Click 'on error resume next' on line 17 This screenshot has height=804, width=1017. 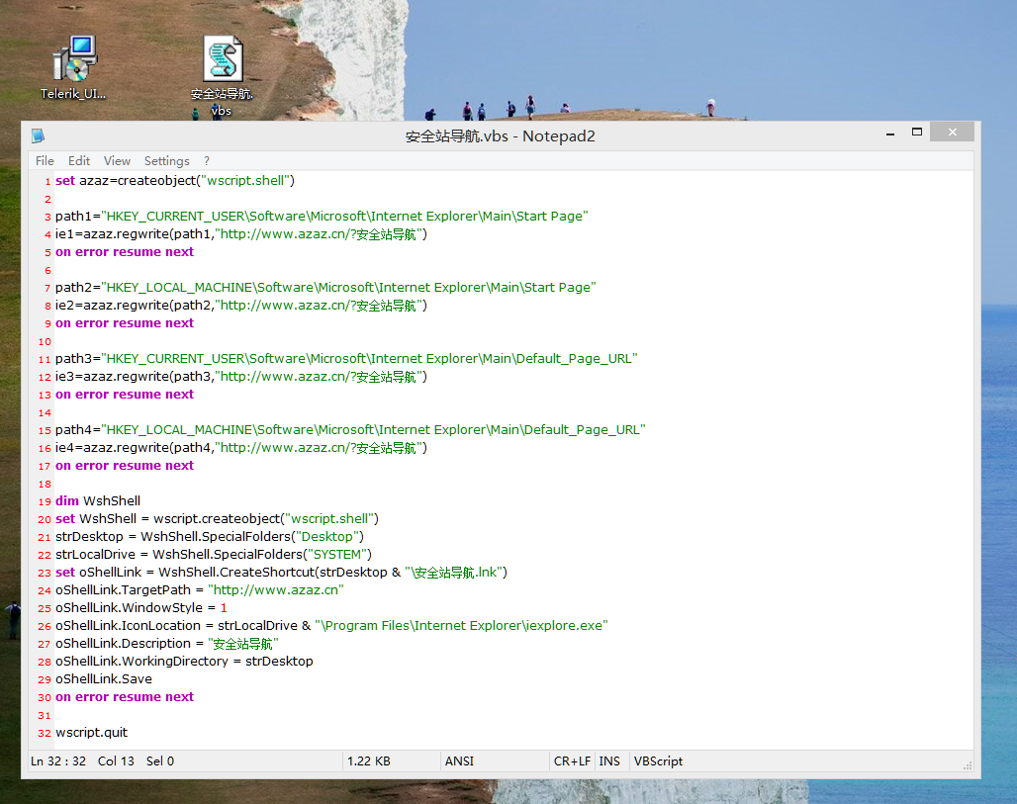(x=125, y=466)
